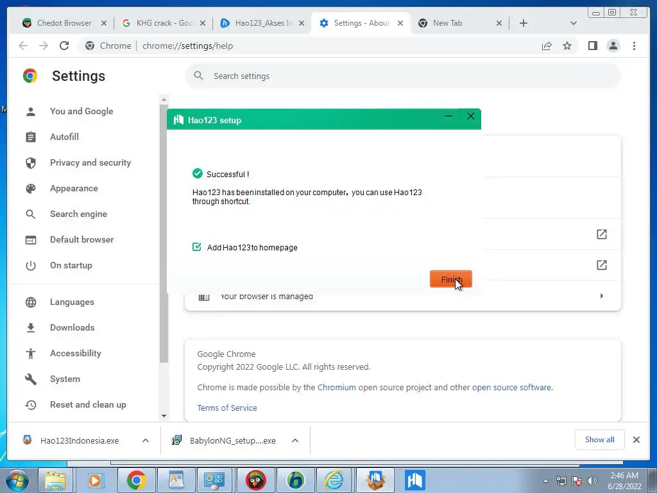The image size is (657, 493).
Task: Toggle the Chrome side panel
Action: click(592, 46)
